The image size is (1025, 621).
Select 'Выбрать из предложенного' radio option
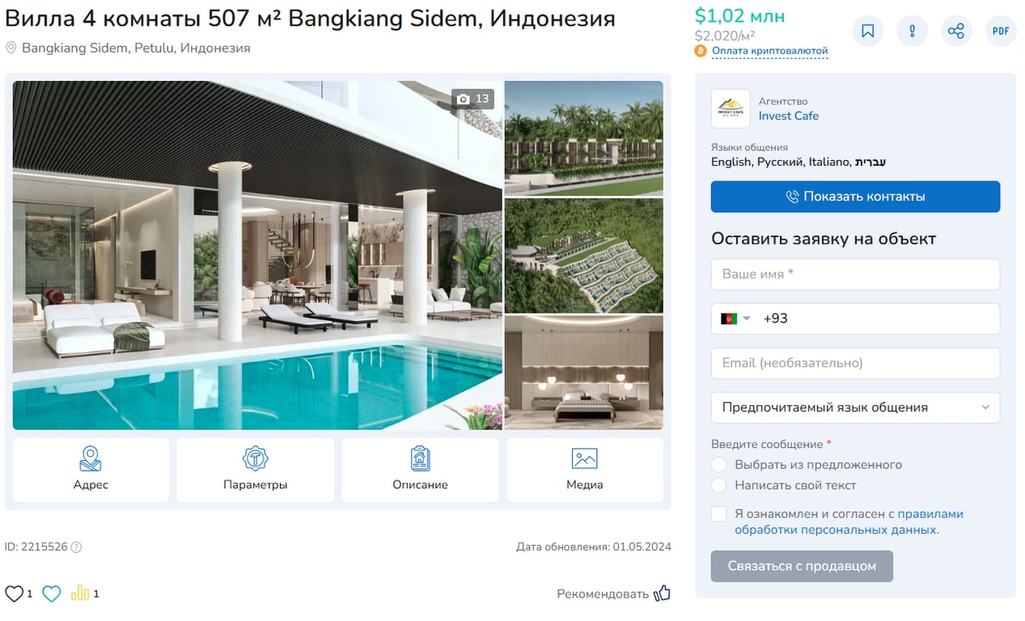click(718, 465)
